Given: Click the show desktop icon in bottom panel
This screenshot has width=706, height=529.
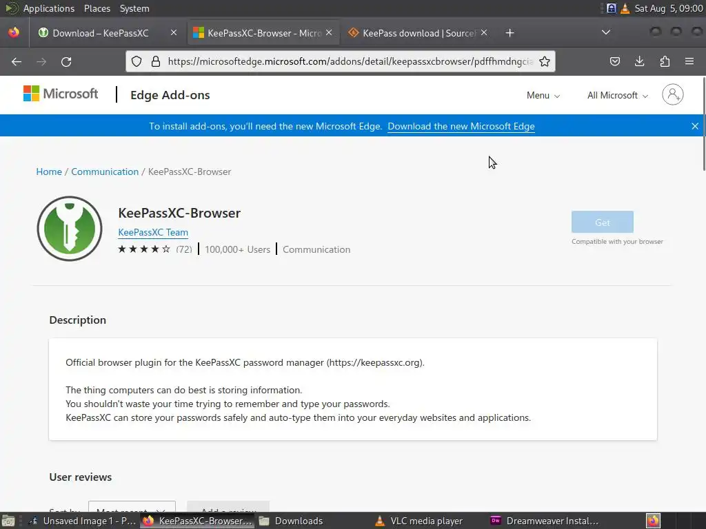Looking at the screenshot, I should click(8, 521).
